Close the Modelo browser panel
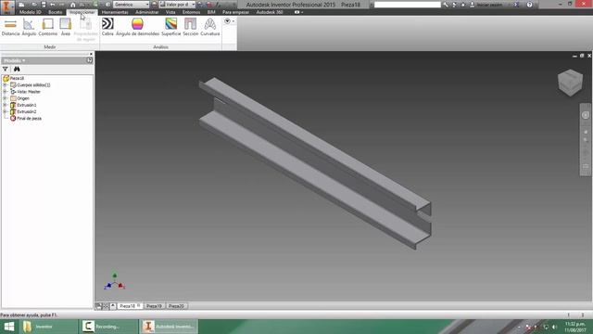The width and height of the screenshot is (593, 334). click(x=91, y=54)
